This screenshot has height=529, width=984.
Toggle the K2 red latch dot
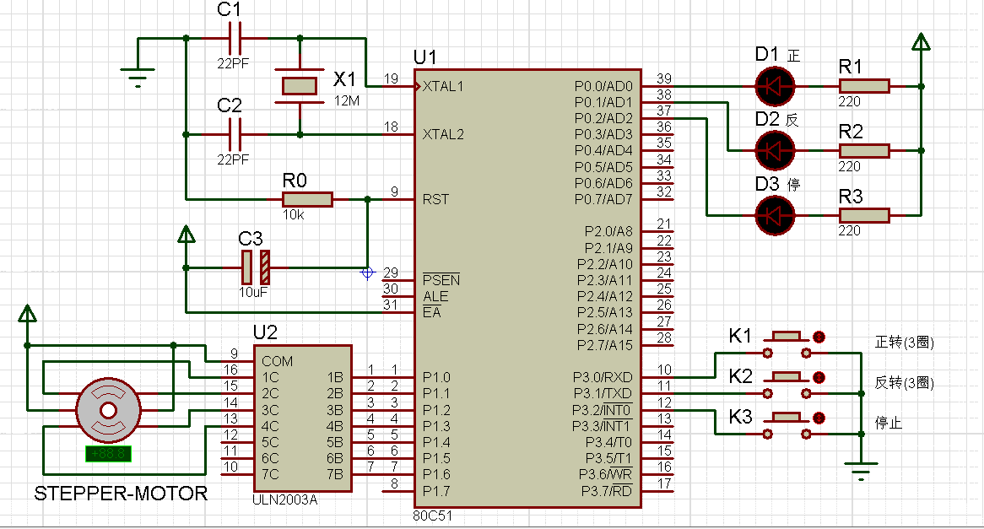coord(819,378)
